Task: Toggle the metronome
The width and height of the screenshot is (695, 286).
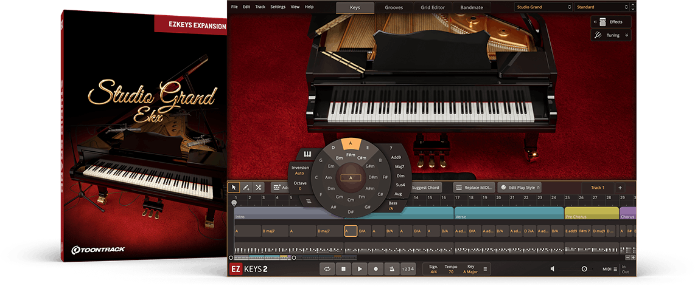Action: (x=392, y=269)
